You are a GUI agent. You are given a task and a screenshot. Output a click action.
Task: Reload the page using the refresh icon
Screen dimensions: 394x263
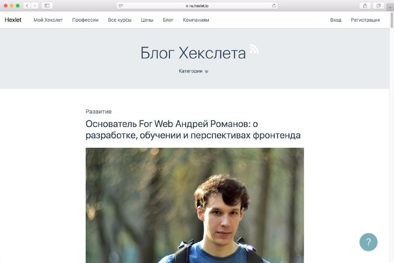coord(274,5)
